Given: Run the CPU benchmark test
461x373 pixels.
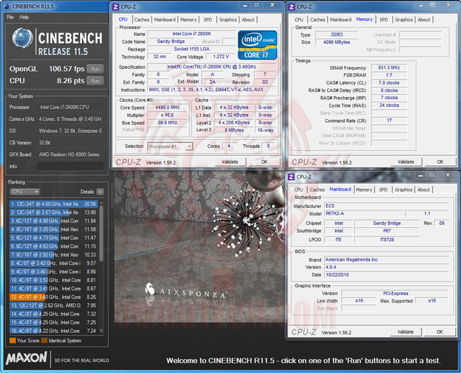Looking at the screenshot, I should [95, 81].
